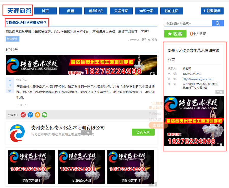
Task: Open 黄肚皮 author profile link
Action: [146, 39]
